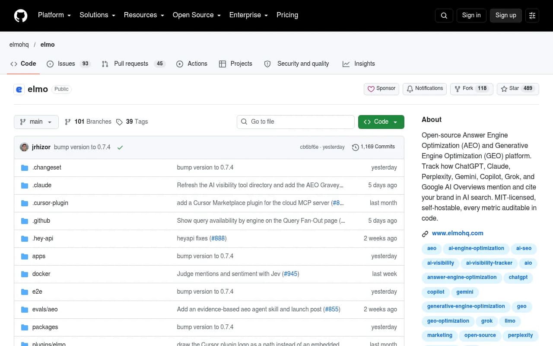Click the Sponsor heart button

click(381, 89)
